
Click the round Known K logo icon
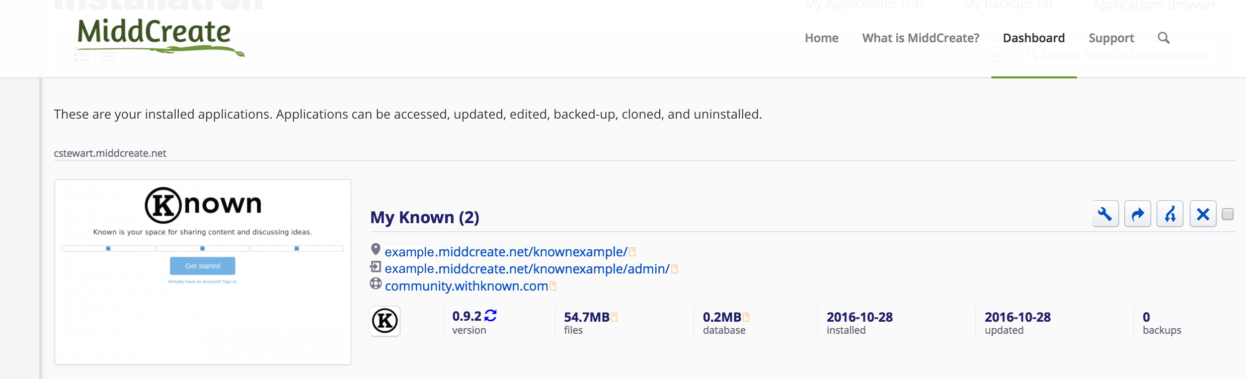(x=385, y=321)
